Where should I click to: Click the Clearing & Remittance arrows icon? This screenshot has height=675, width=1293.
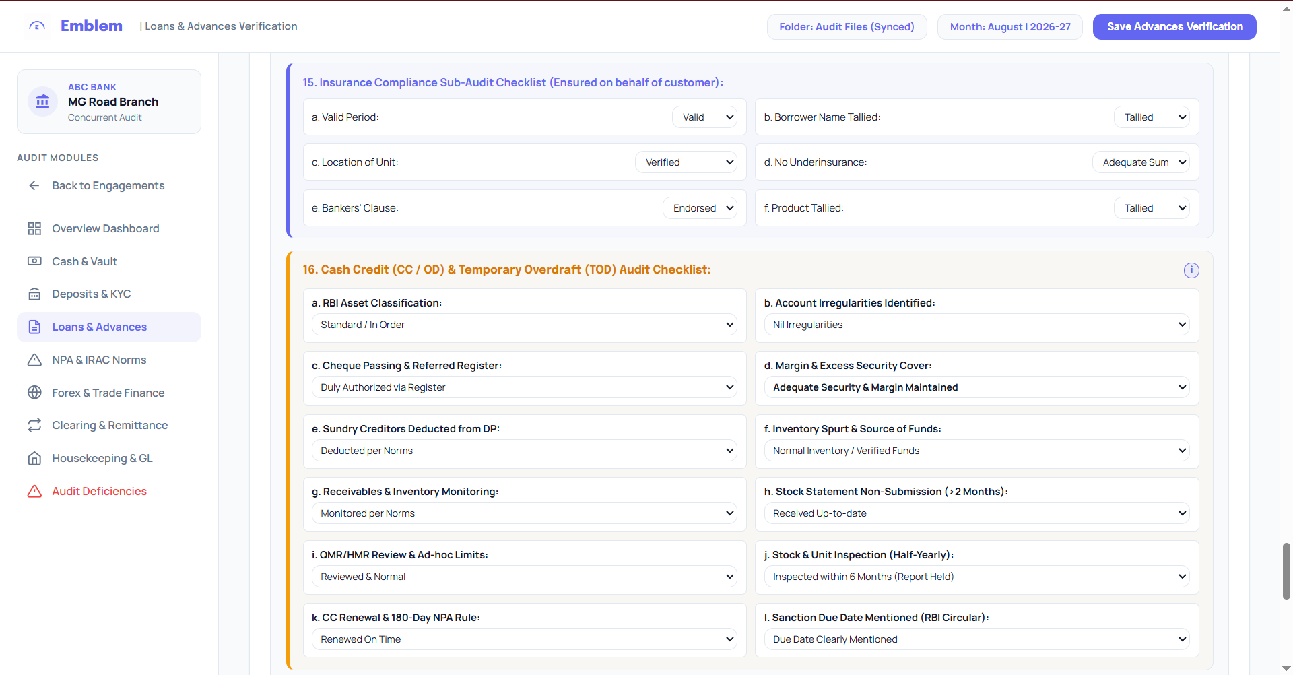(34, 425)
